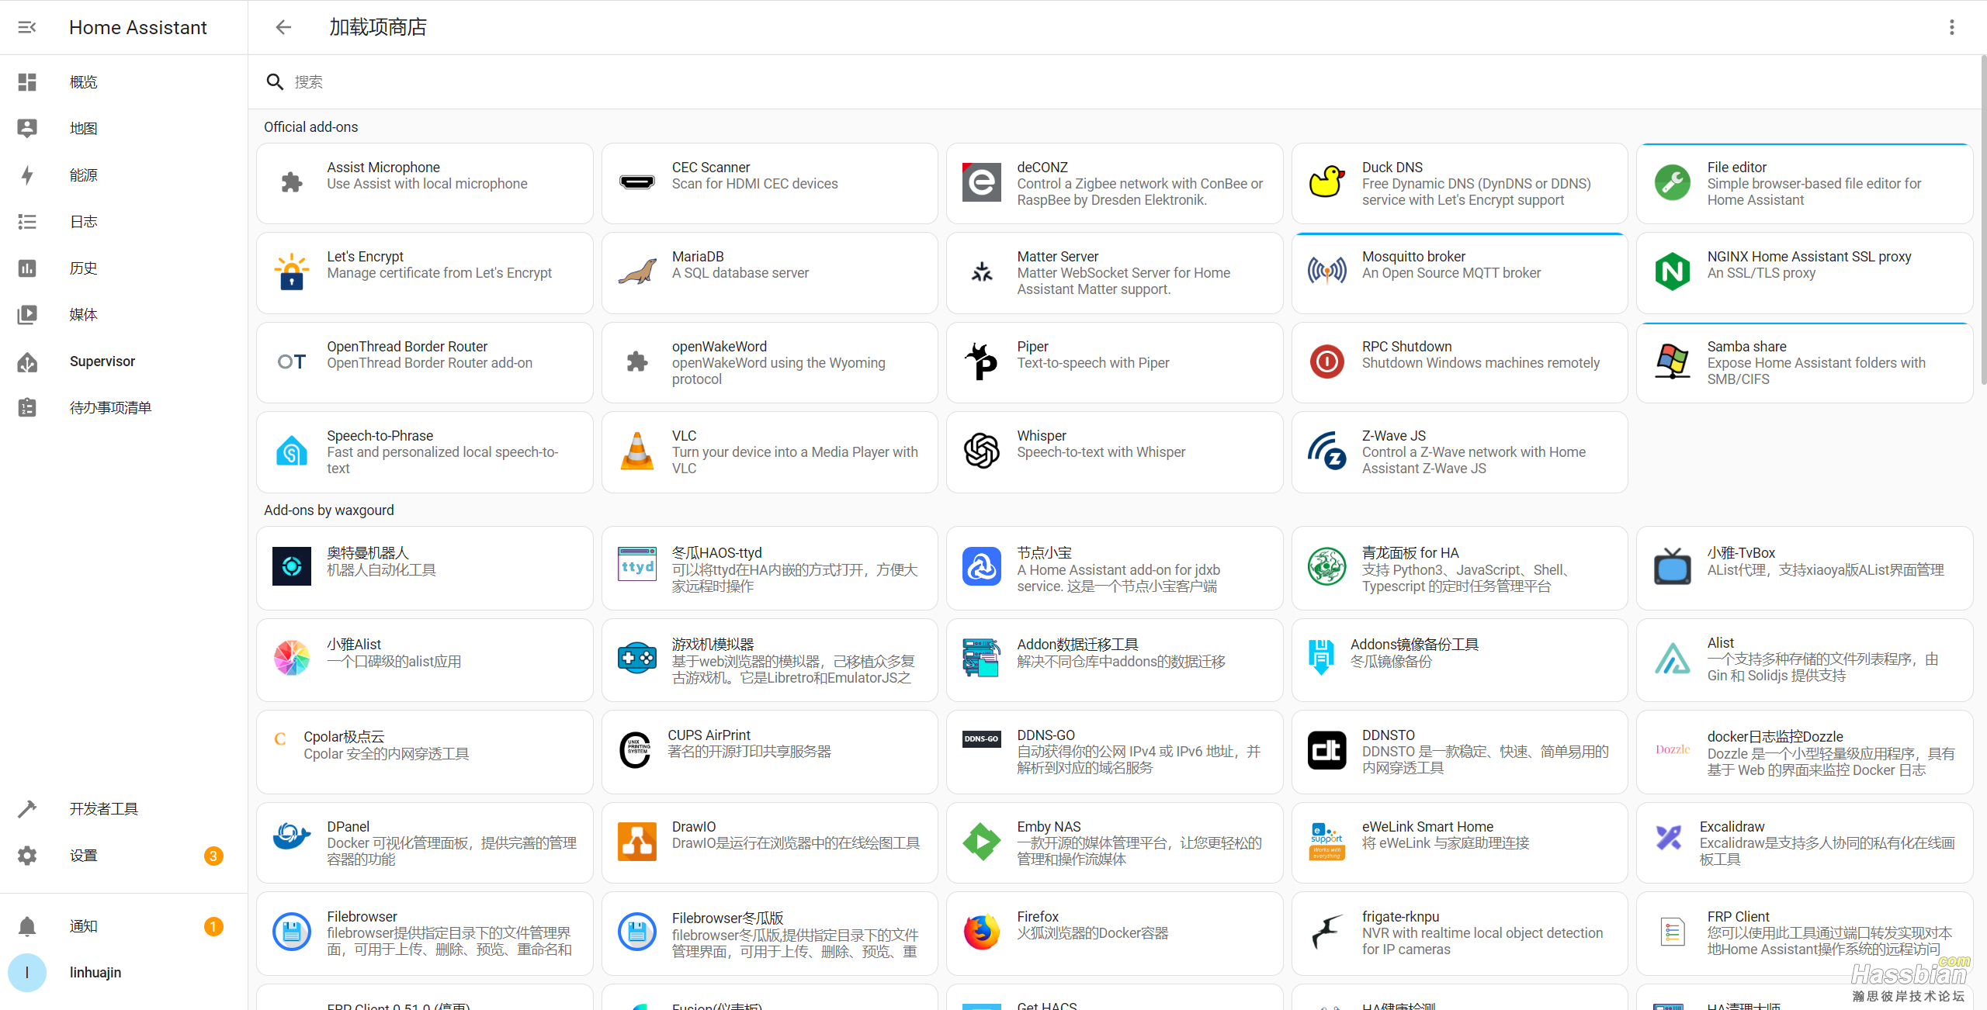
Task: Open the linhuajin user profile
Action: click(x=95, y=973)
